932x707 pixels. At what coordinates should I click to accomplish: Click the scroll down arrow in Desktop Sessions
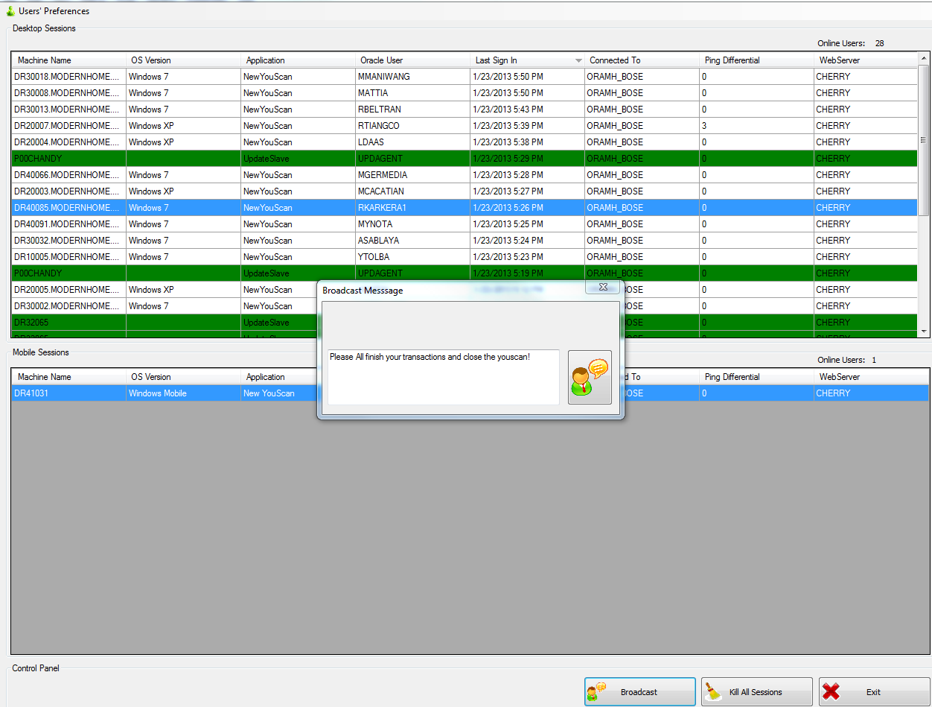924,331
